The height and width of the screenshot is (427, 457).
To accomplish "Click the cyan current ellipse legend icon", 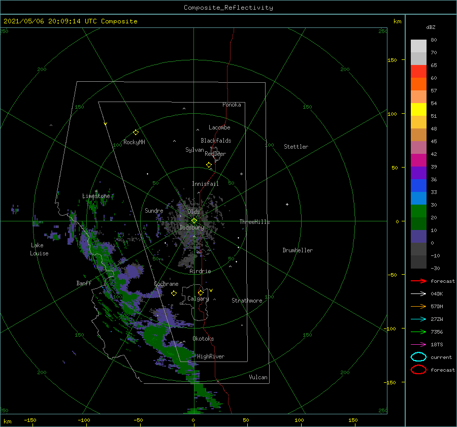I will (x=418, y=357).
